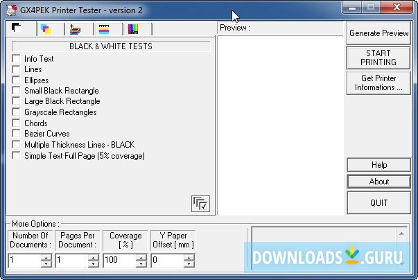Click the Preview label
The height and width of the screenshot is (280, 418).
tap(235, 28)
